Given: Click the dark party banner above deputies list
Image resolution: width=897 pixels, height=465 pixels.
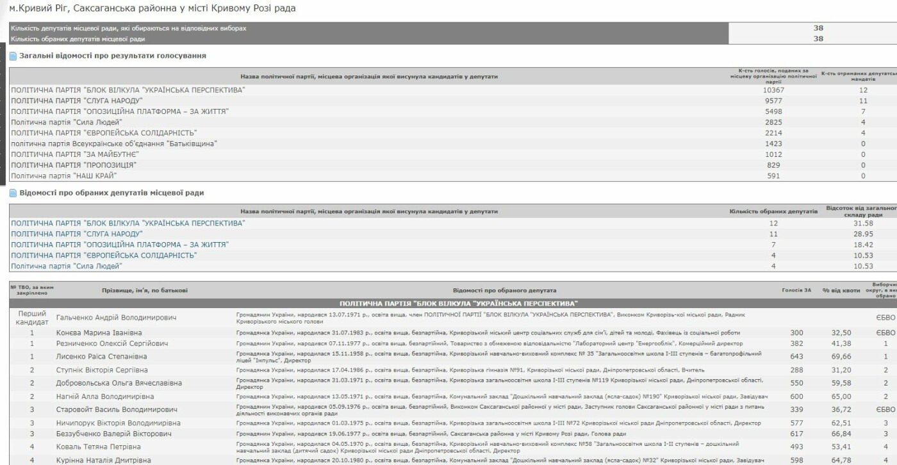Looking at the screenshot, I should coord(458,303).
